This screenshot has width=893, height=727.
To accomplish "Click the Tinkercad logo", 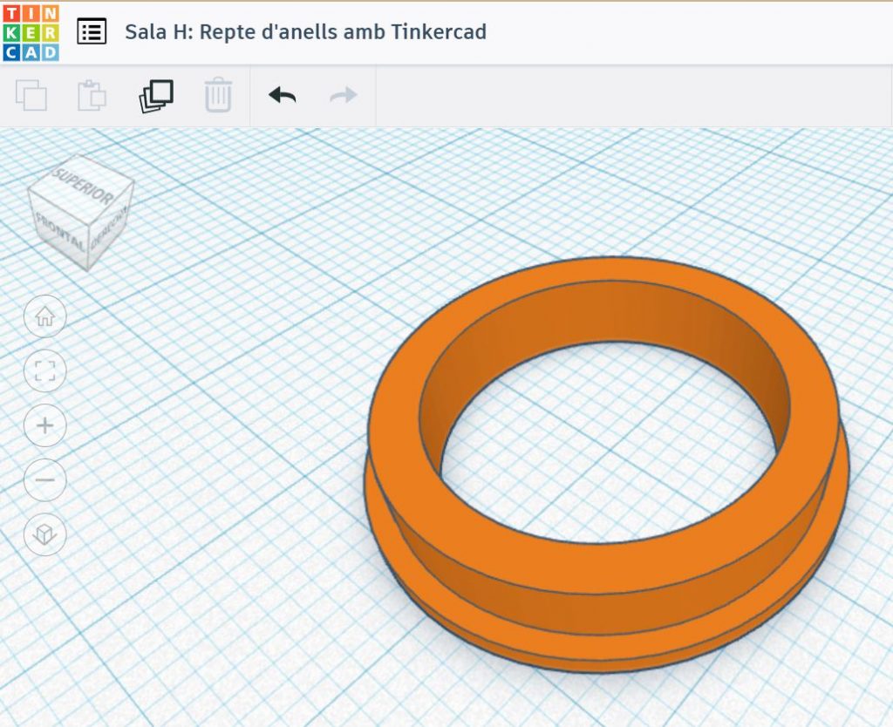I will [x=31, y=32].
